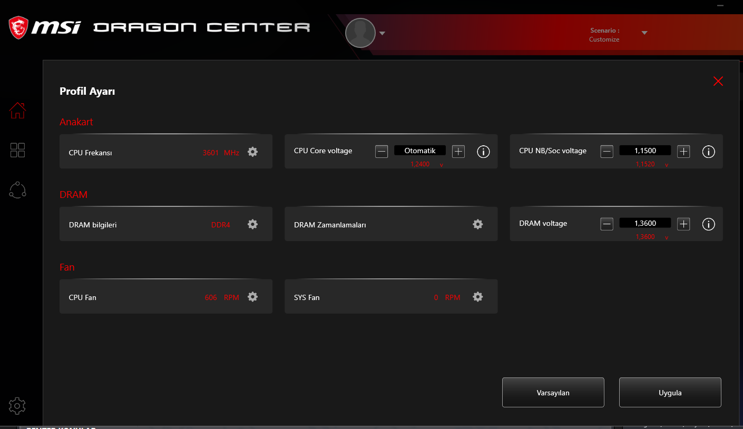Image resolution: width=743 pixels, height=429 pixels.
Task: Decrease CPU NB/Soc voltage
Action: [607, 152]
